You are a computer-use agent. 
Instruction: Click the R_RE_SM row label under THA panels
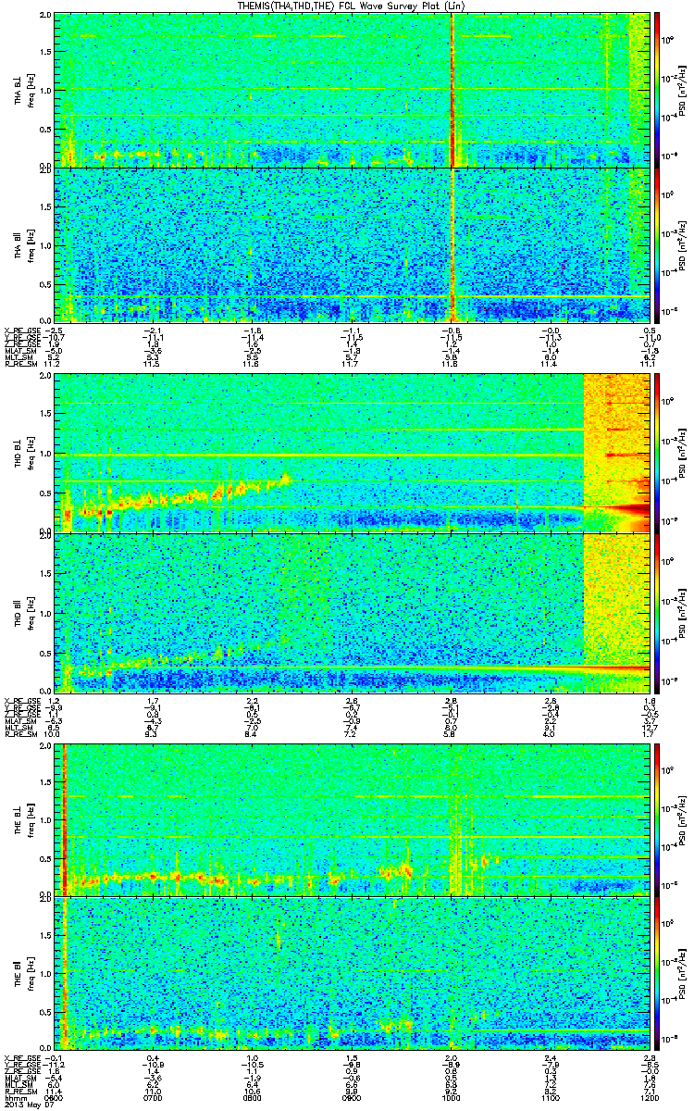click(19, 366)
